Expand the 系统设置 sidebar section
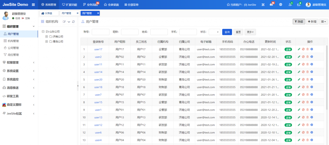Screen dimensions: 329x145 click(x=19, y=71)
